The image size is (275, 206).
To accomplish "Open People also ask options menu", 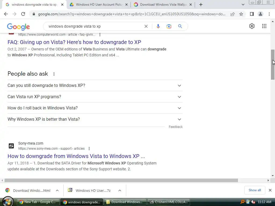I will [x=54, y=74].
